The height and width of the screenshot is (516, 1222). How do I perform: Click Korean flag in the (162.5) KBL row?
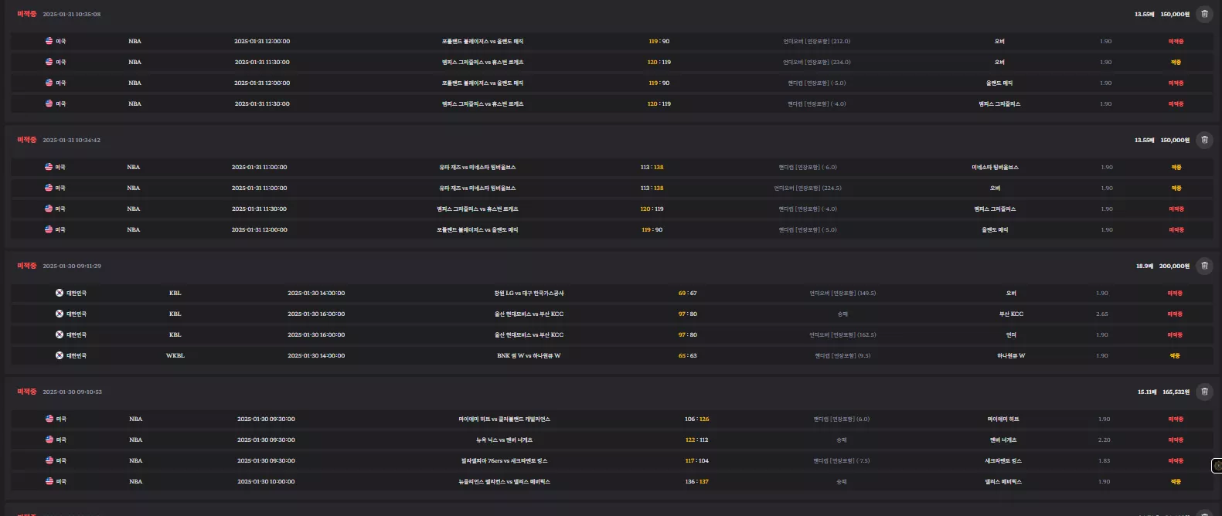pyautogui.click(x=60, y=334)
